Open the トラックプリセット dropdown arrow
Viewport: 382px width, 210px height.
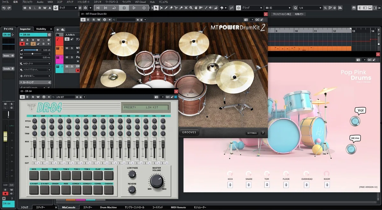pos(49,70)
